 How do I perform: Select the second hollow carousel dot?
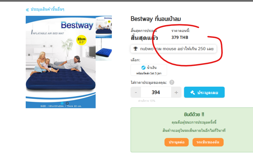click(67, 103)
